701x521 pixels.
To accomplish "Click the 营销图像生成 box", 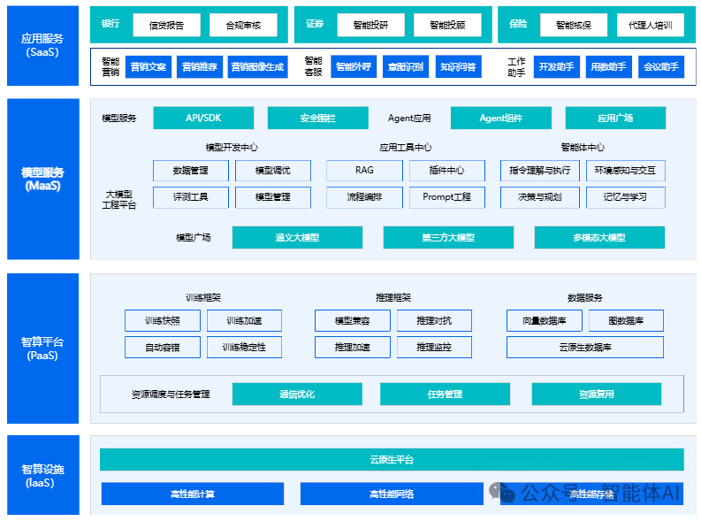I will [257, 66].
